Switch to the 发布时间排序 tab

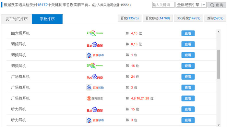(x=17, y=19)
